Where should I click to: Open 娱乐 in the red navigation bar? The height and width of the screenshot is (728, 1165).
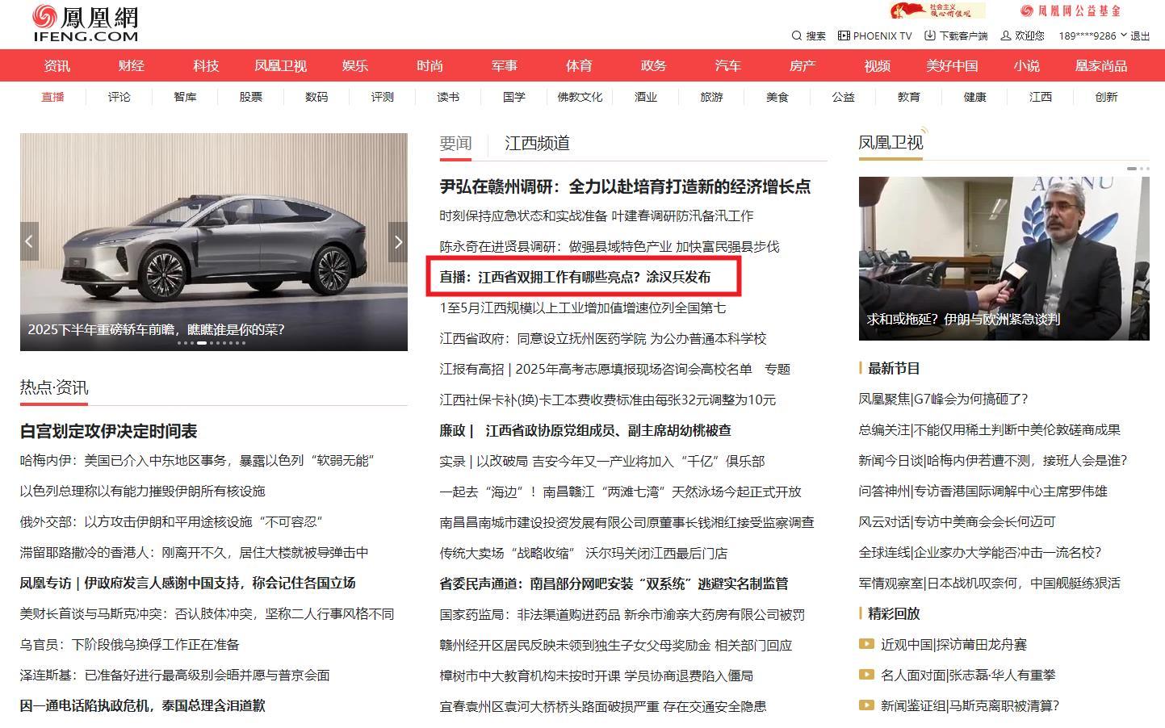tap(355, 65)
